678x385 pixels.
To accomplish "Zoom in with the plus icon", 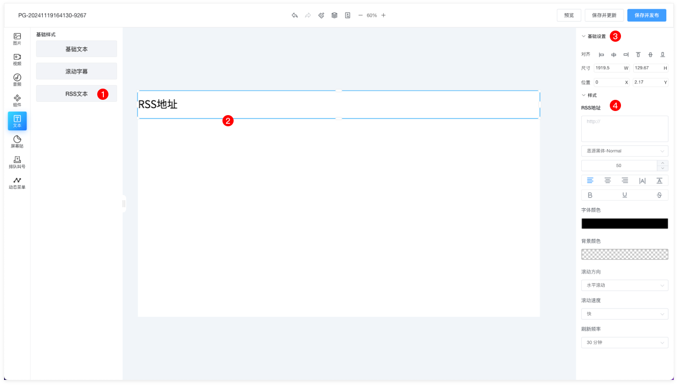I will pos(383,15).
